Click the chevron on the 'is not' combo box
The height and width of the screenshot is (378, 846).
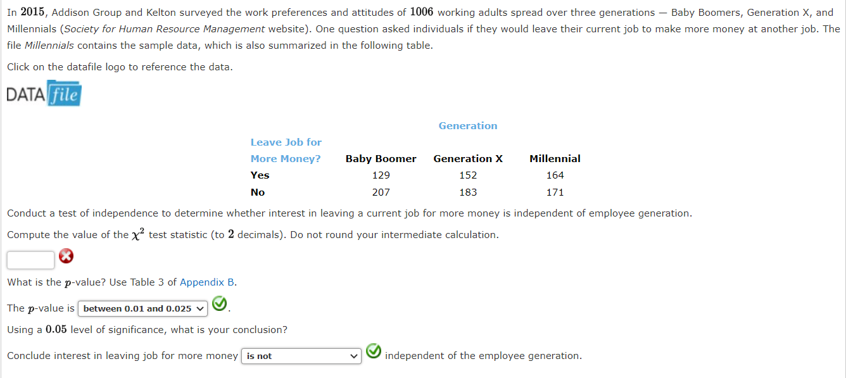tap(355, 356)
